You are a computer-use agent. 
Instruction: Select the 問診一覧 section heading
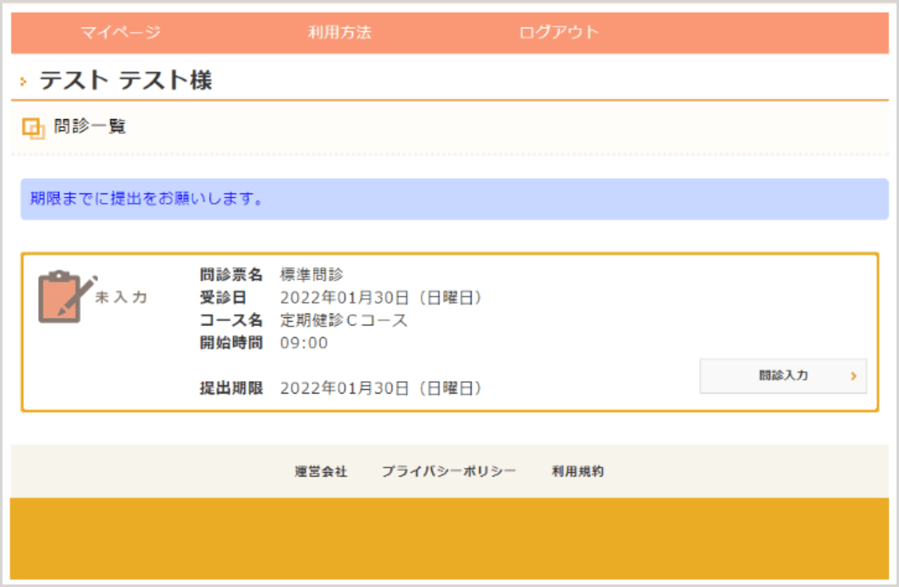coord(90,127)
